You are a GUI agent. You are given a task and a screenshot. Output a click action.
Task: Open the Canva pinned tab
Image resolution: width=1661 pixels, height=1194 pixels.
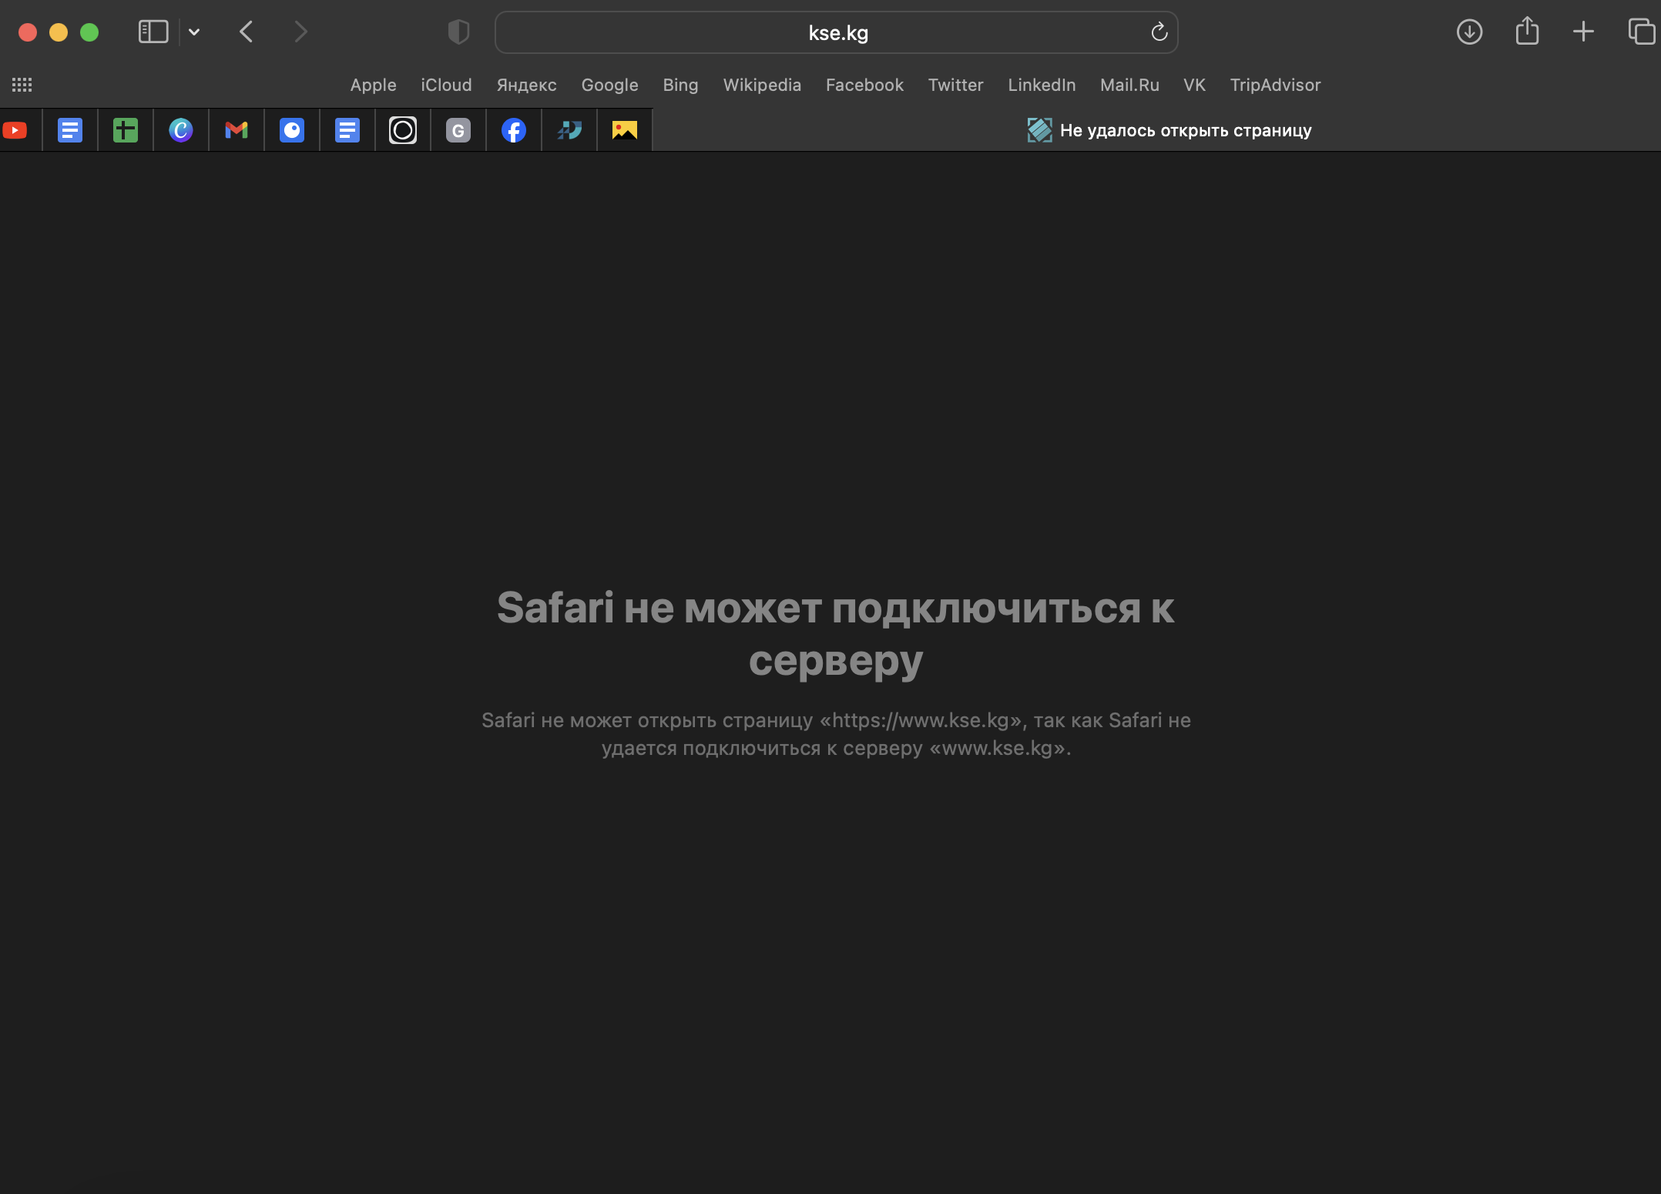coord(181,130)
